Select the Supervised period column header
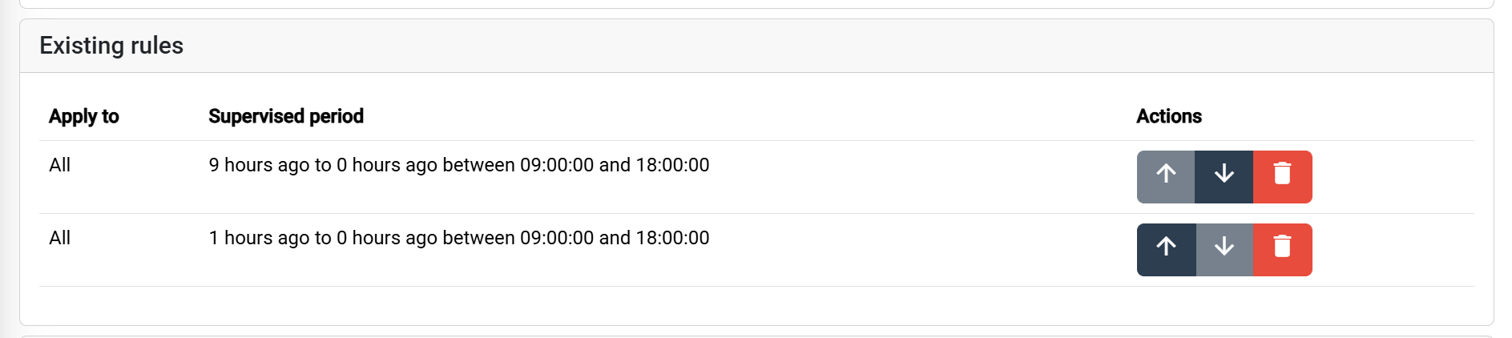The image size is (1512, 338). [x=286, y=116]
